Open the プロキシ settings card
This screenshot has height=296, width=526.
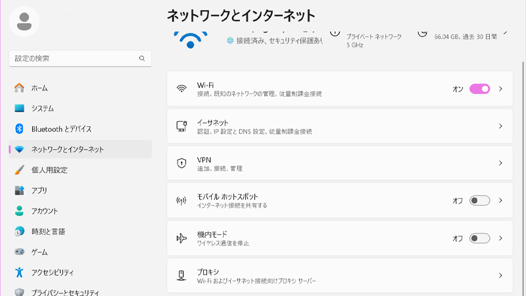(340, 276)
